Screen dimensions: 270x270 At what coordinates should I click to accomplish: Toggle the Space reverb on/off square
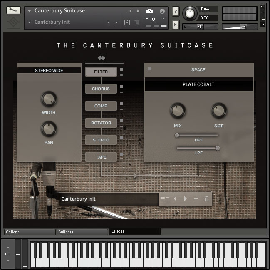pos(149,69)
